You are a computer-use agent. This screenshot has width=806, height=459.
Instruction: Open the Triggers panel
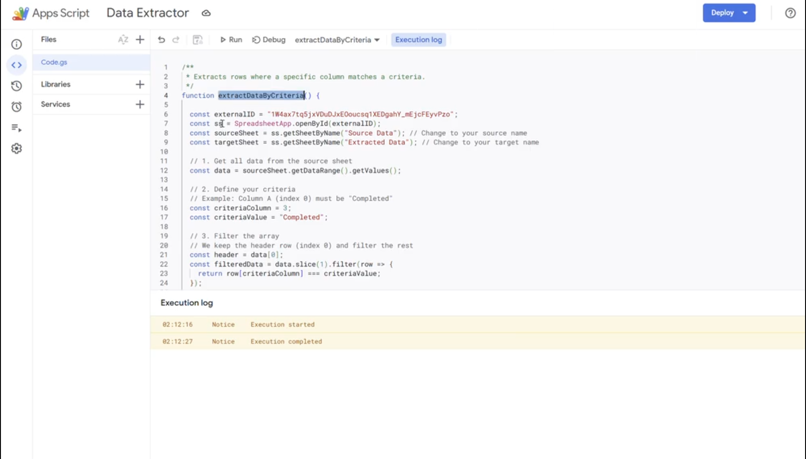16,106
